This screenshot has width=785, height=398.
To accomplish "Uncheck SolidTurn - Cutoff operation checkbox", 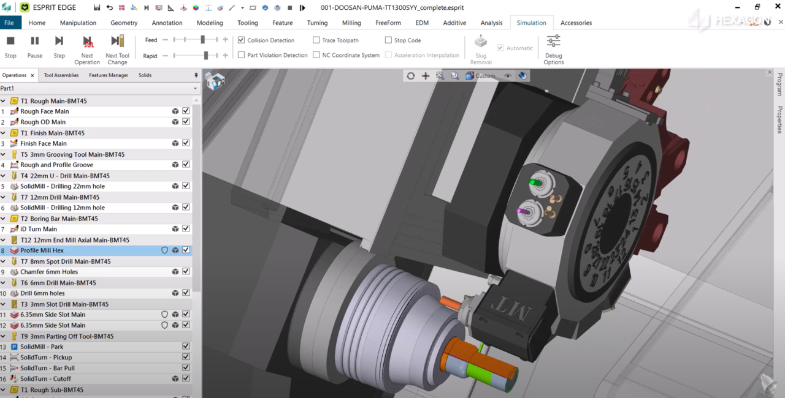I will pyautogui.click(x=186, y=379).
